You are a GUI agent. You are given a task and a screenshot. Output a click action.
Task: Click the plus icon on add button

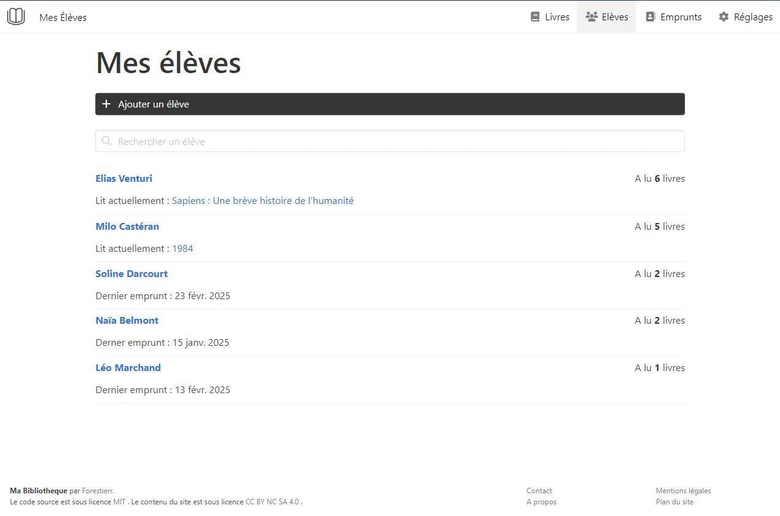pos(106,104)
